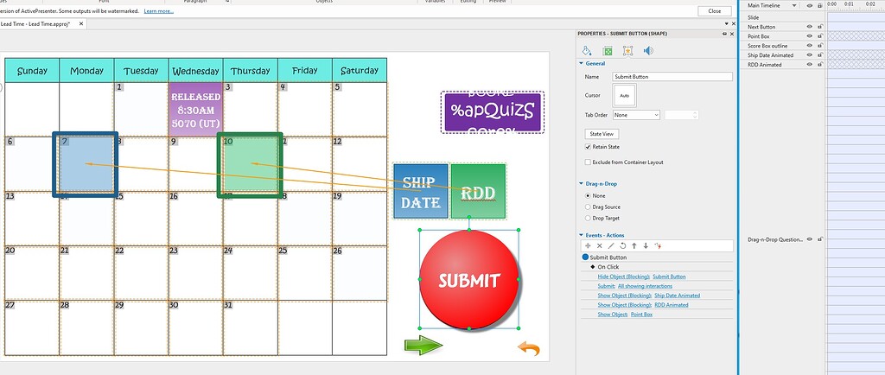
Task: Open the Size & Properties tab icon
Action: (x=608, y=51)
